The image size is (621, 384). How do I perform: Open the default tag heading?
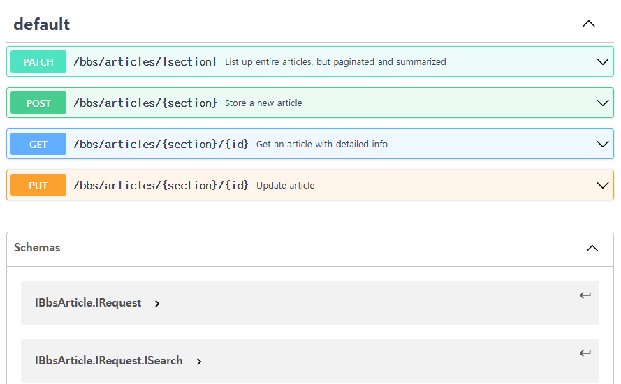point(42,24)
